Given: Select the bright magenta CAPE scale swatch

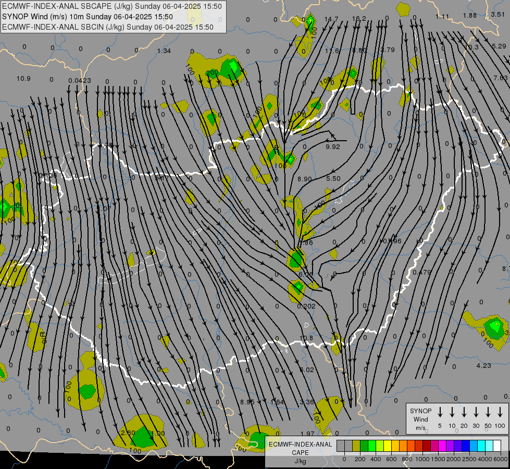Looking at the screenshot, I should click(442, 446).
